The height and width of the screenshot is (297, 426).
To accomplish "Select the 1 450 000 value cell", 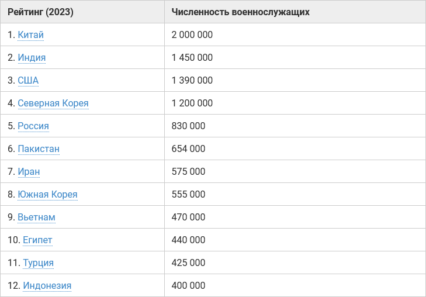I will pyautogui.click(x=295, y=57).
